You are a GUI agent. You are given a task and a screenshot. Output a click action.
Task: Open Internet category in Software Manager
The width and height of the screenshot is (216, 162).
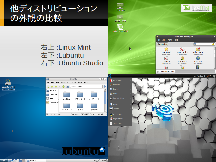(x=198, y=60)
